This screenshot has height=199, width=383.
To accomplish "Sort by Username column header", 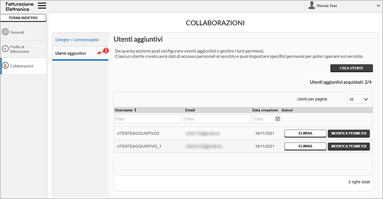I will 124,110.
